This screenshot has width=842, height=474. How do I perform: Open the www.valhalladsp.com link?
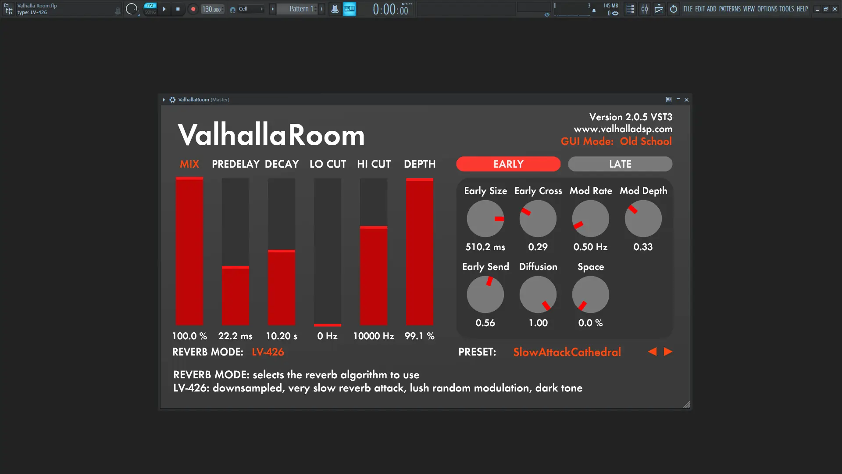[623, 129]
